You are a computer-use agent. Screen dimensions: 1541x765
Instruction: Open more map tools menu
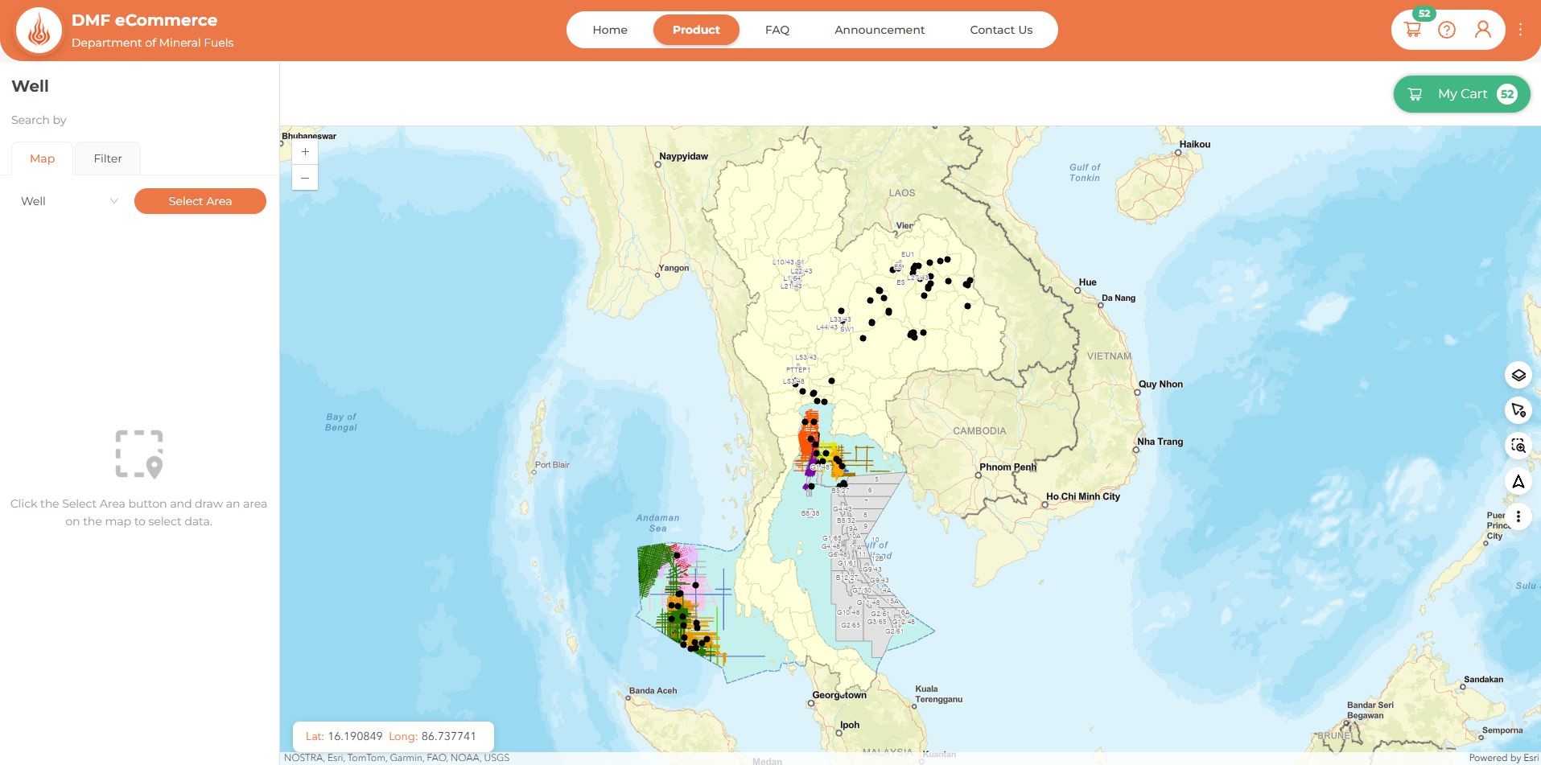[1518, 516]
